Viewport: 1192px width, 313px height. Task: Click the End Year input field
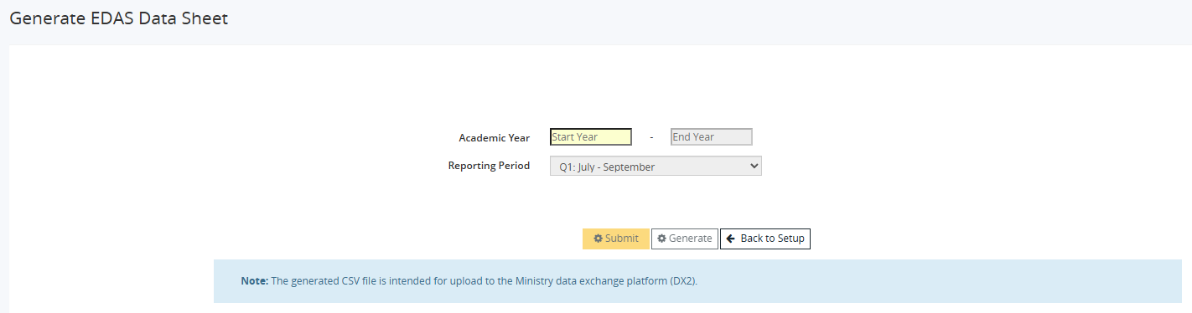712,137
